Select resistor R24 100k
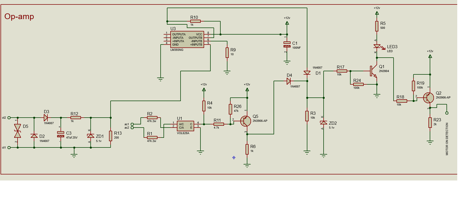This screenshot has height=214, width=463. click(358, 84)
